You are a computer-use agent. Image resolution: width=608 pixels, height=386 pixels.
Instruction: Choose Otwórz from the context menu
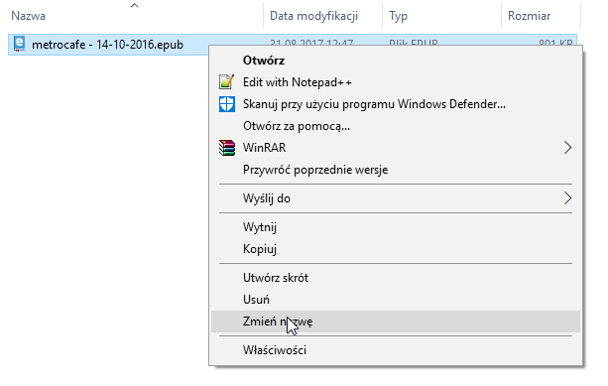396,61
